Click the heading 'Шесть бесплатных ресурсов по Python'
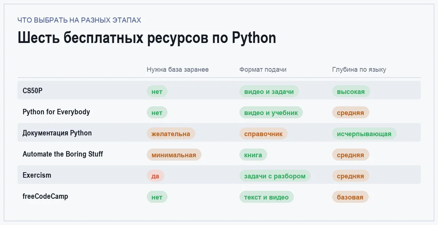Viewport: 438px width, 225px height. (x=147, y=38)
